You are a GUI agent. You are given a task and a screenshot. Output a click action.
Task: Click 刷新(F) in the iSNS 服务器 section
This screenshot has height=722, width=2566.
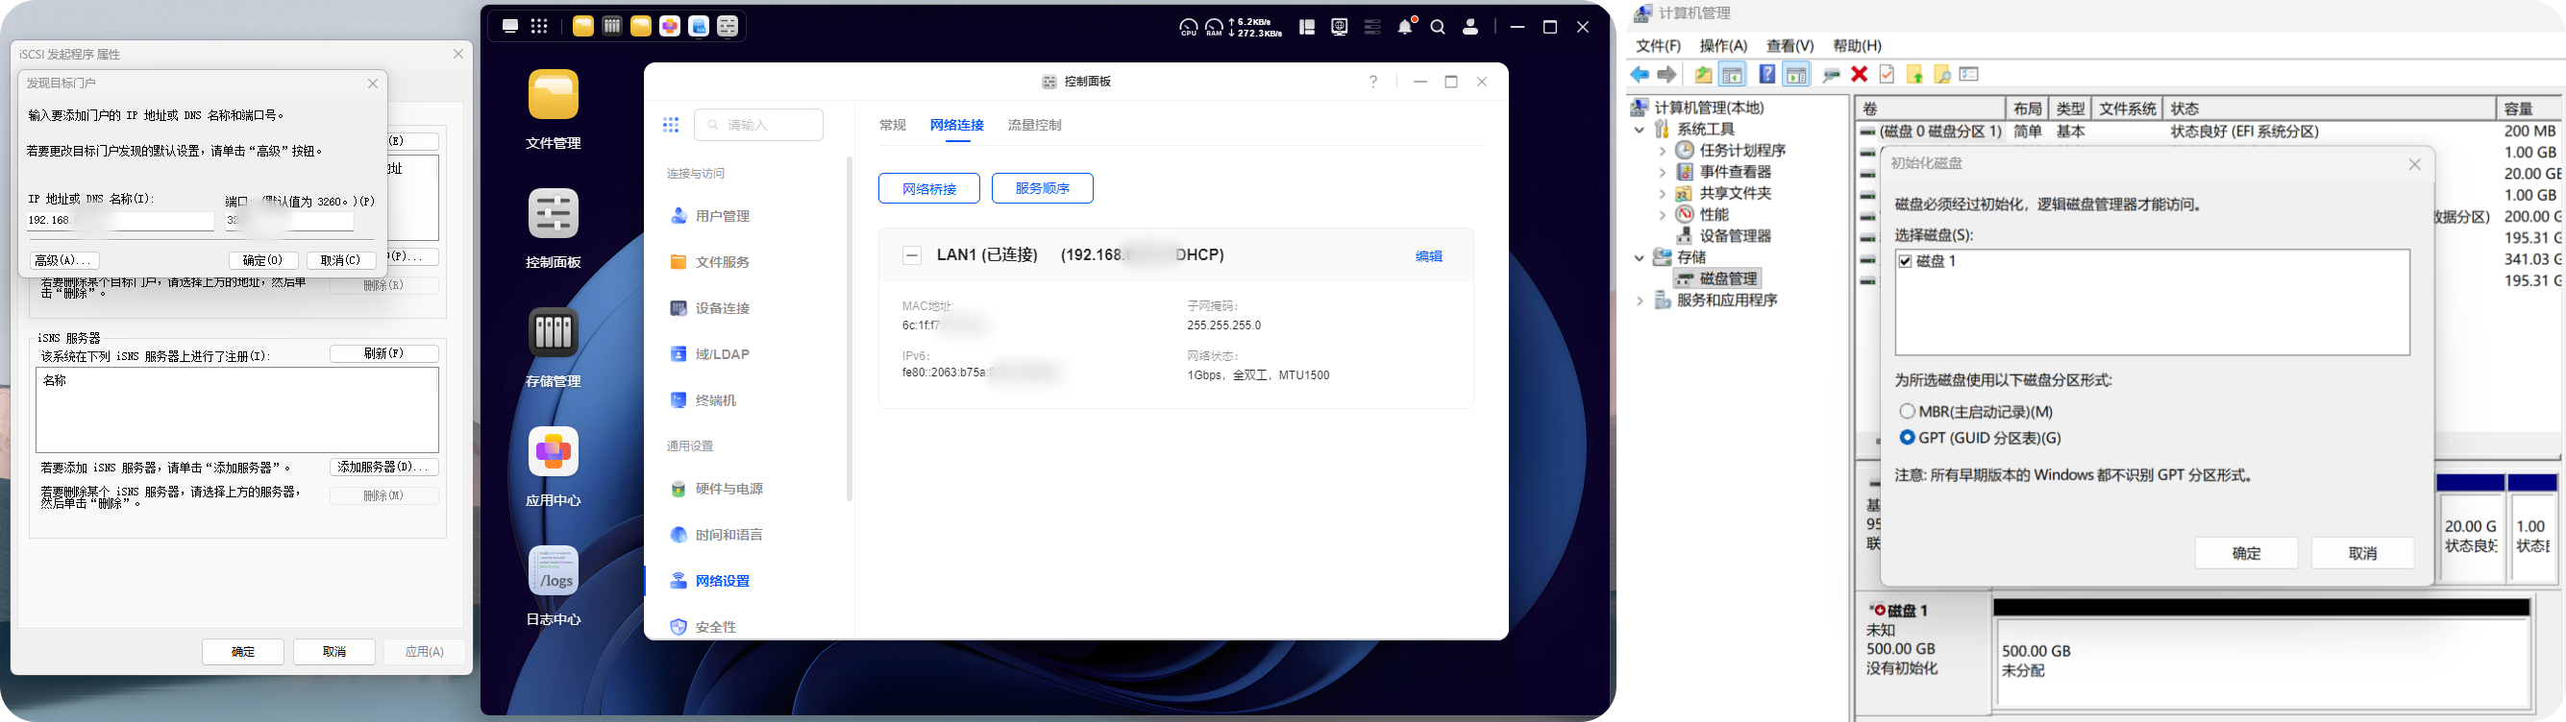(x=383, y=354)
